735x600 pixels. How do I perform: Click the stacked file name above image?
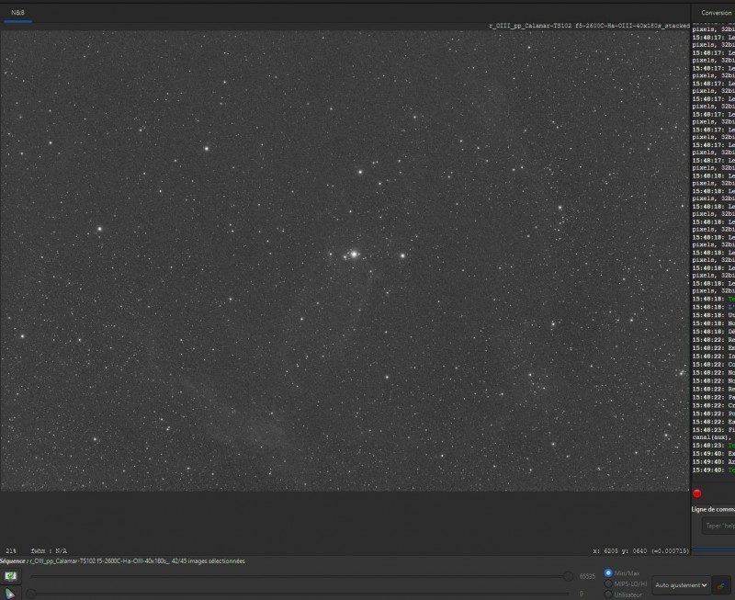pyautogui.click(x=589, y=26)
